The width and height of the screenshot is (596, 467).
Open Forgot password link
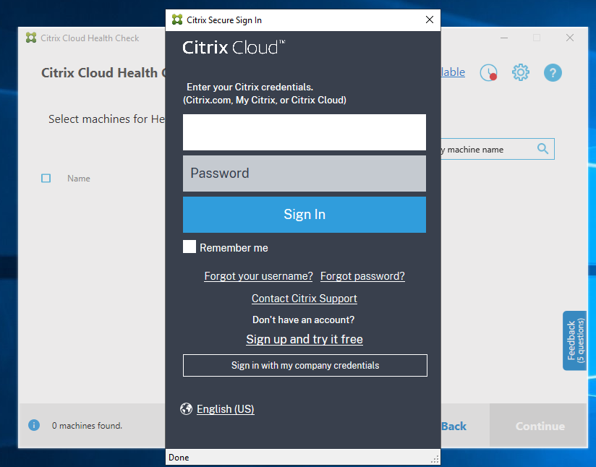coord(362,276)
